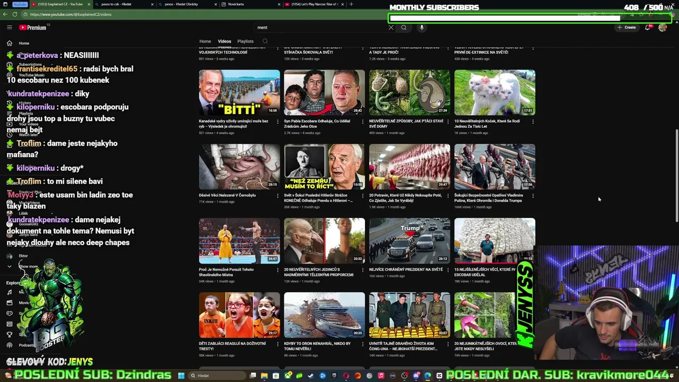
Task: Click the magnifier search button
Action: pyautogui.click(x=404, y=27)
